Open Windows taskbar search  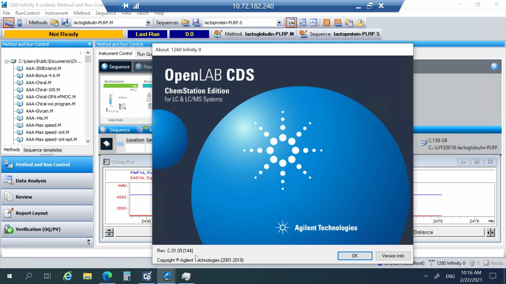click(28, 276)
